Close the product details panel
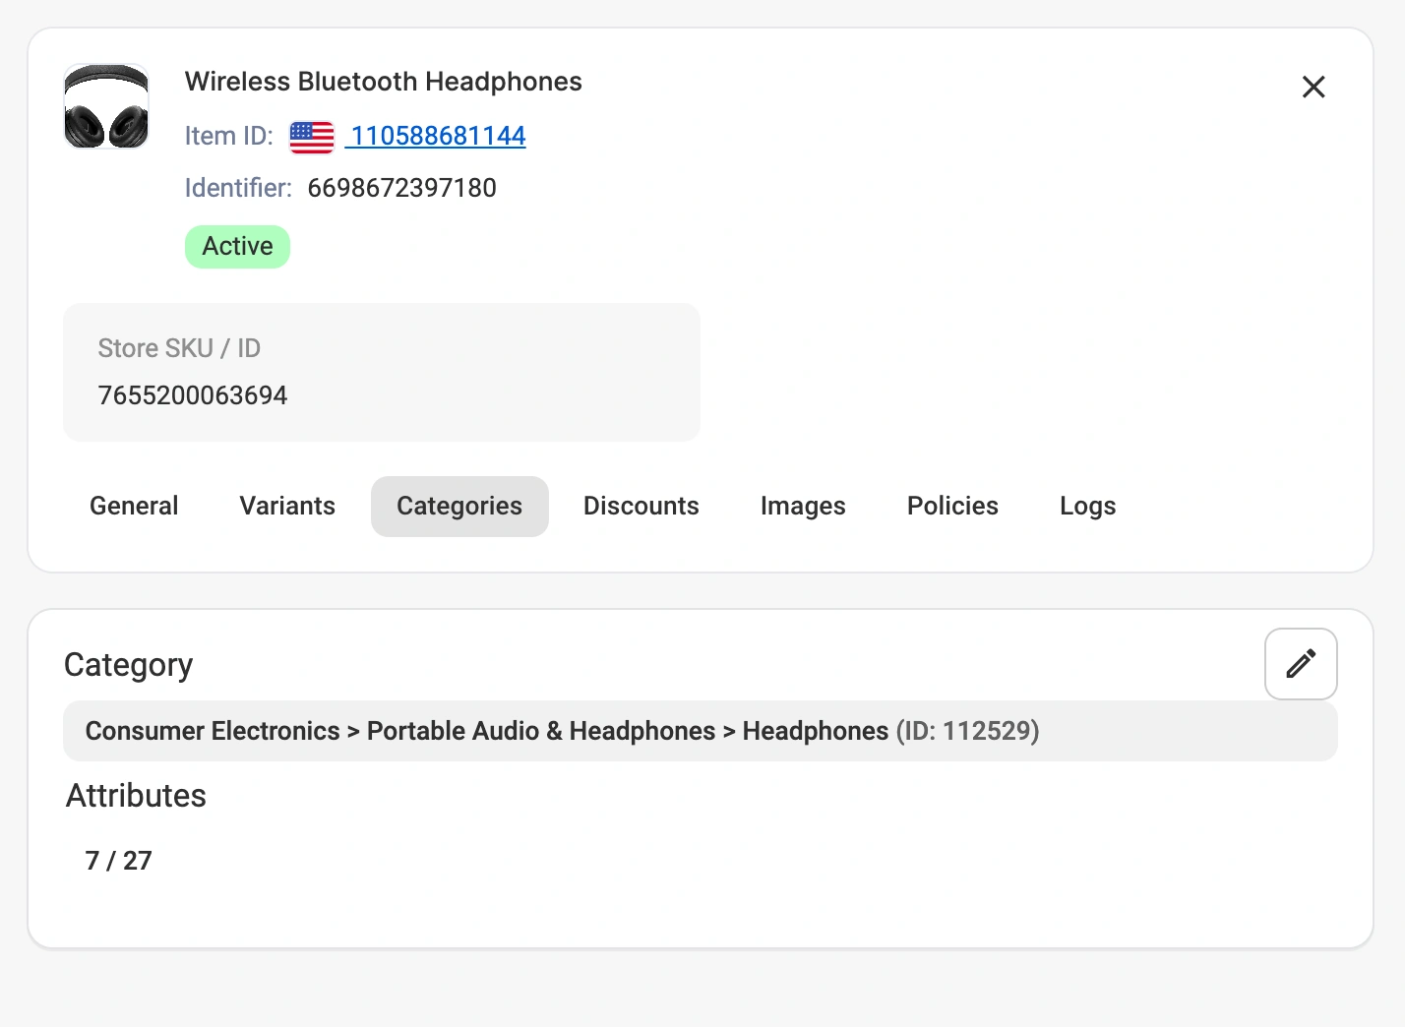 (x=1313, y=87)
